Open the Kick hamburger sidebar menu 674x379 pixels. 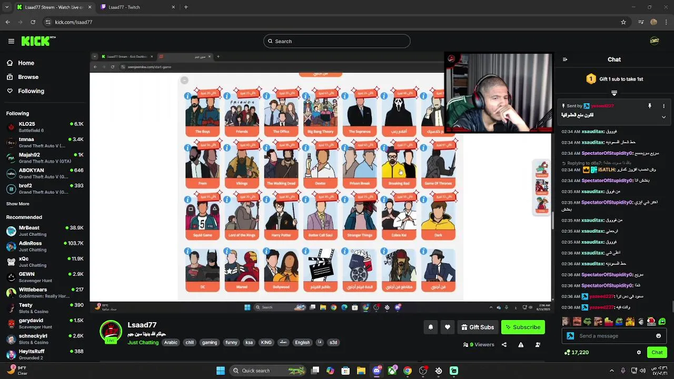[11, 41]
